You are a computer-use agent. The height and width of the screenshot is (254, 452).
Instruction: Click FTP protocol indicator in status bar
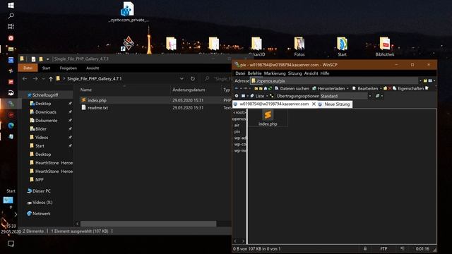pos(383,248)
